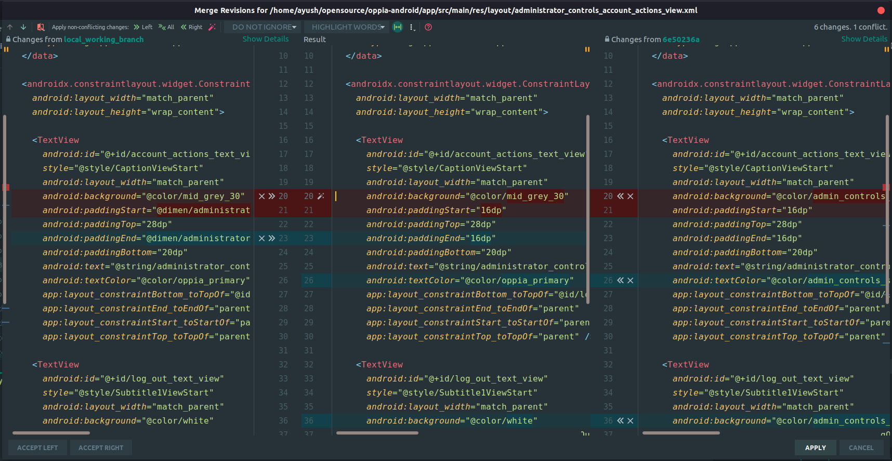Click the left pane horizontal scrollbar
This screenshot has height=461, width=892.
pyautogui.click(x=51, y=432)
